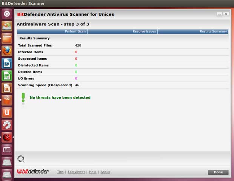Click the 'Antimalware Scan - step 3 of 3' heading
The height and width of the screenshot is (181, 234).
tap(53, 24)
